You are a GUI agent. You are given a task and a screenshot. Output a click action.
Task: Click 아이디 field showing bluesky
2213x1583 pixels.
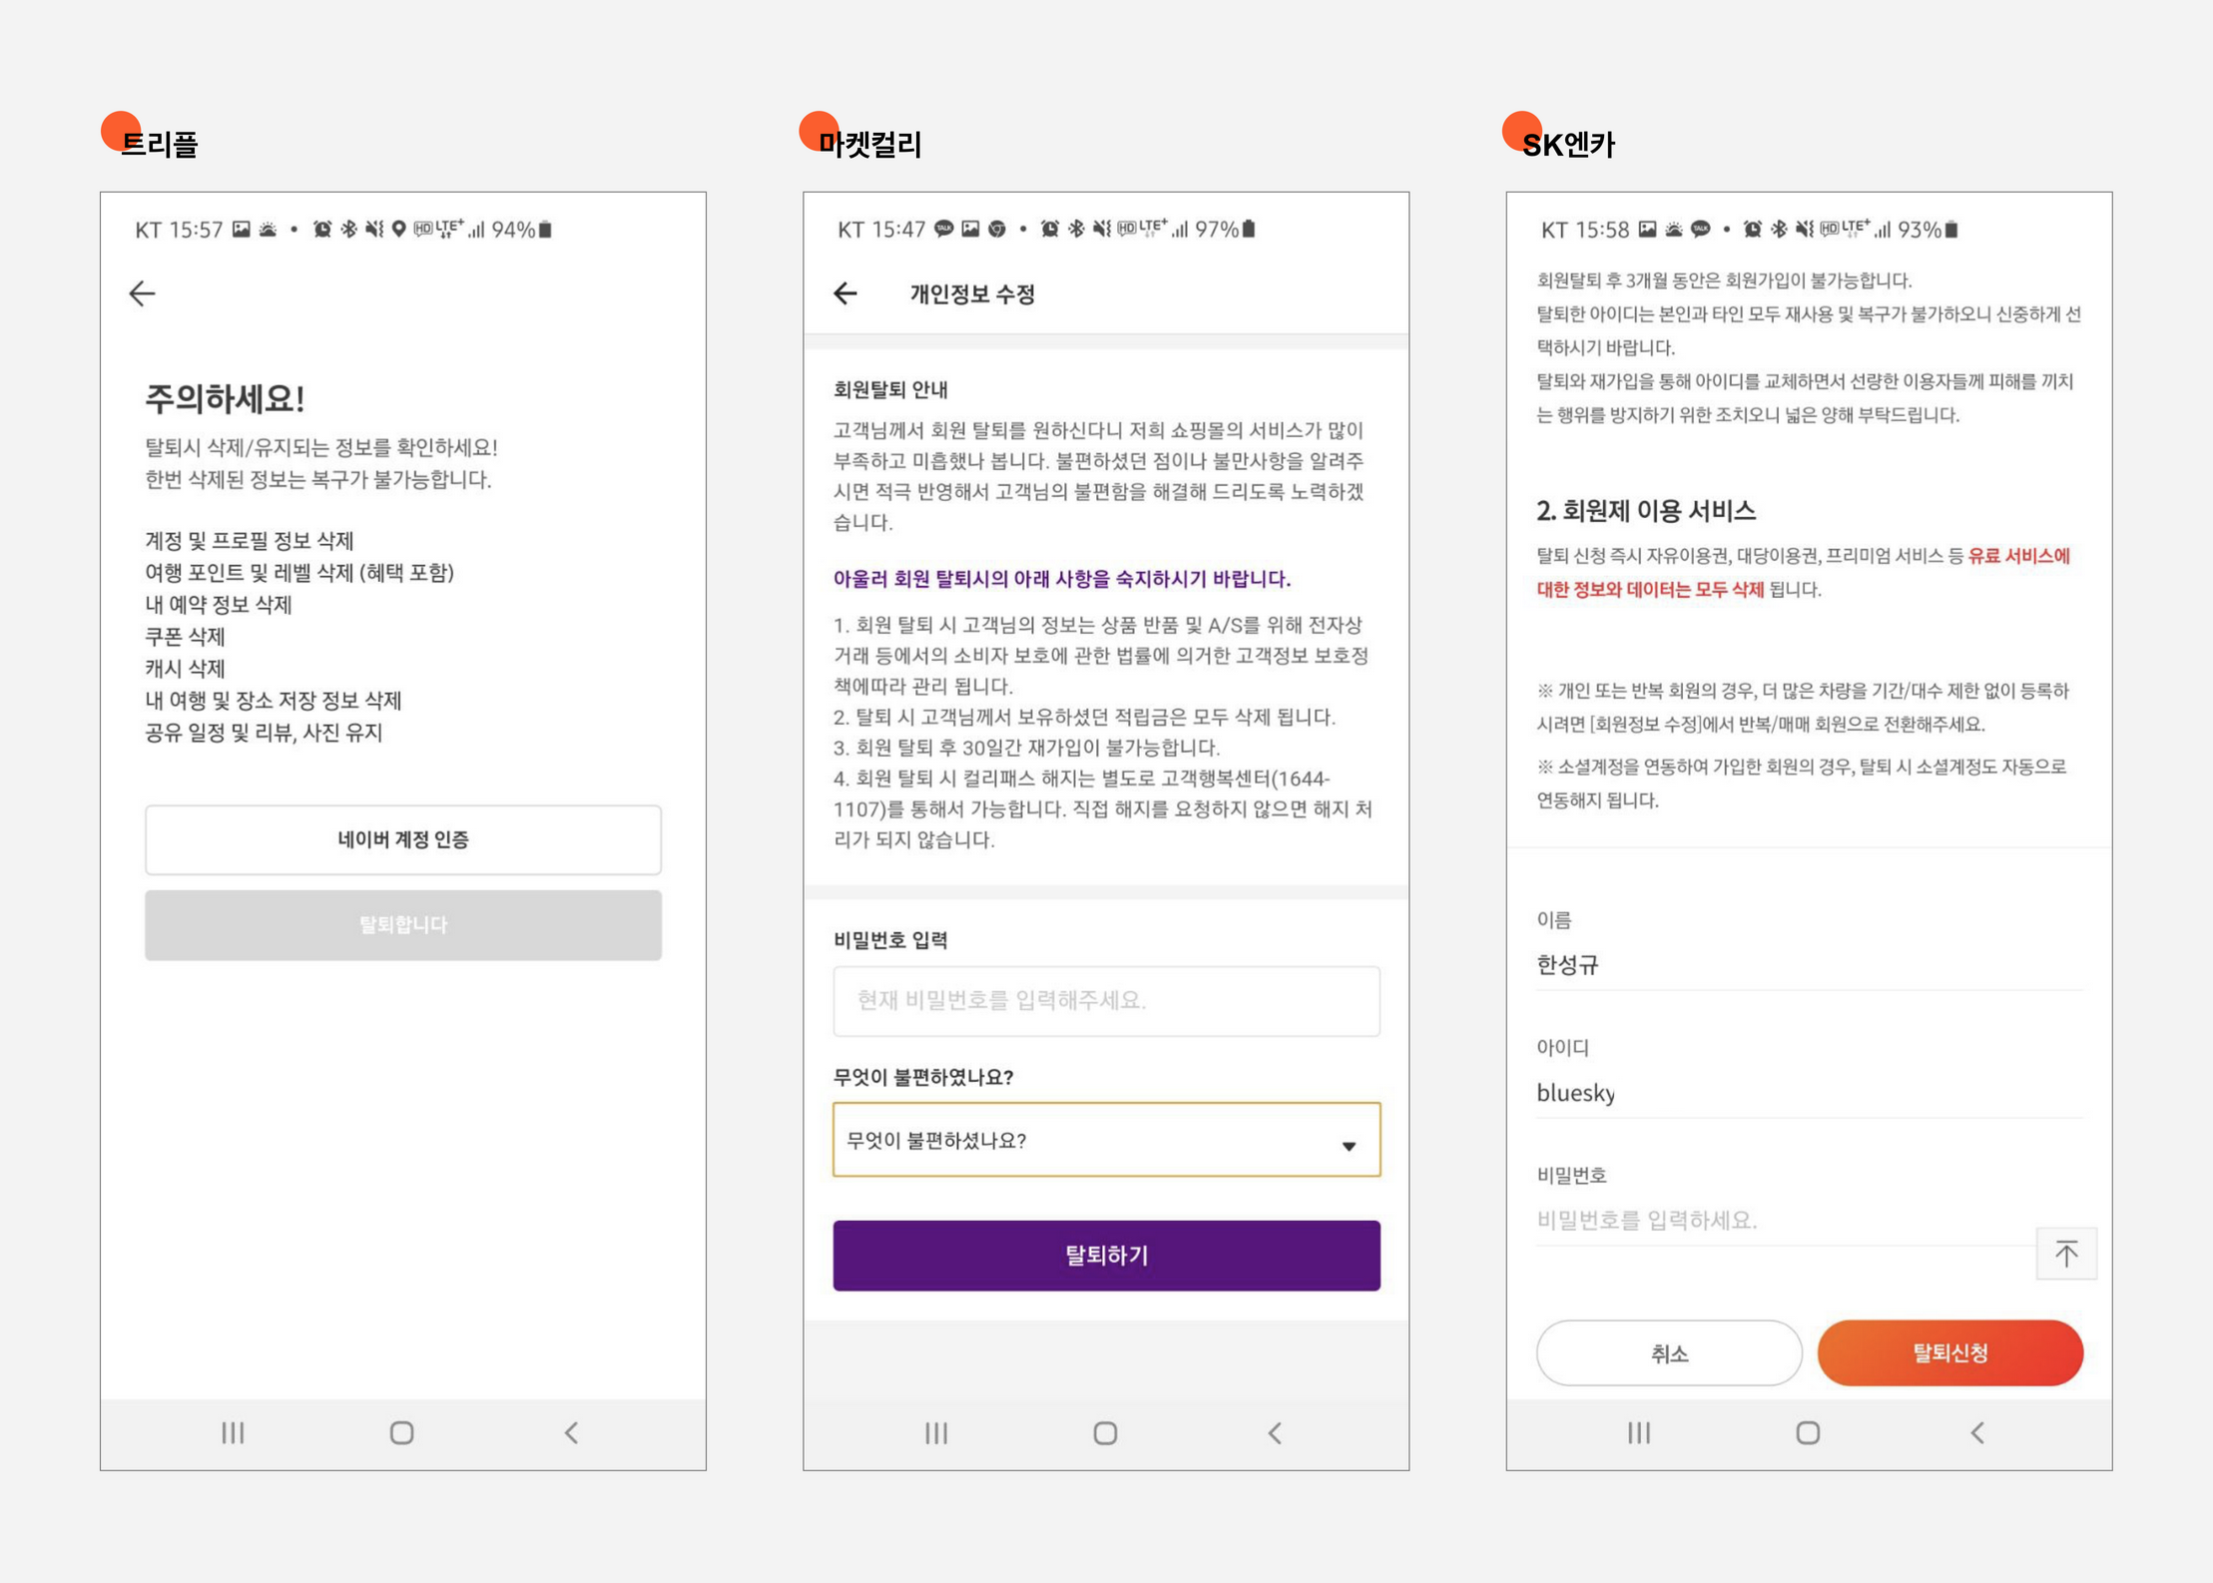(x=1809, y=1093)
